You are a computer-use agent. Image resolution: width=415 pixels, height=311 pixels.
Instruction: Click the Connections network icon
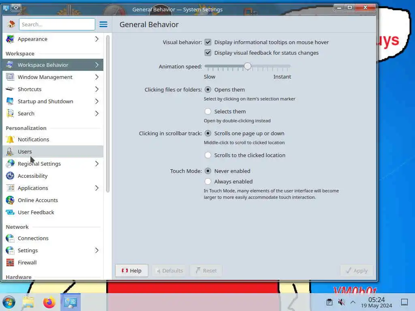pyautogui.click(x=10, y=238)
